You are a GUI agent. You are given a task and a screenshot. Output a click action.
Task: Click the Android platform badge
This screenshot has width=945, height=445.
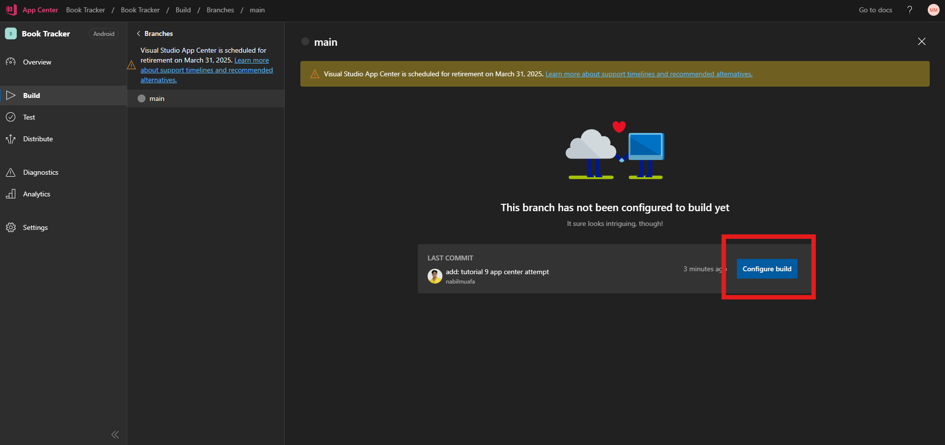tap(104, 33)
